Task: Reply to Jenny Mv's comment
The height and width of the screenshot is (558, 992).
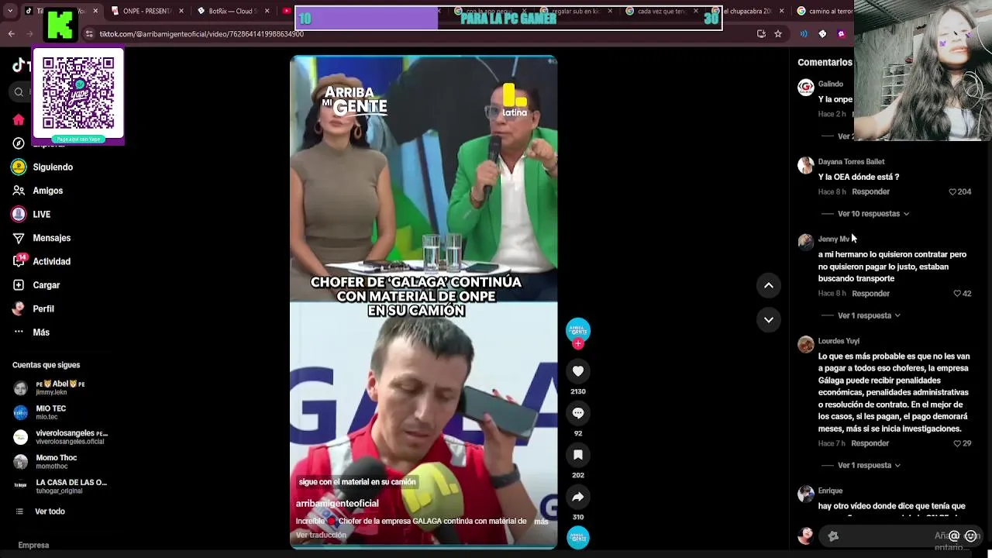Action: click(870, 293)
